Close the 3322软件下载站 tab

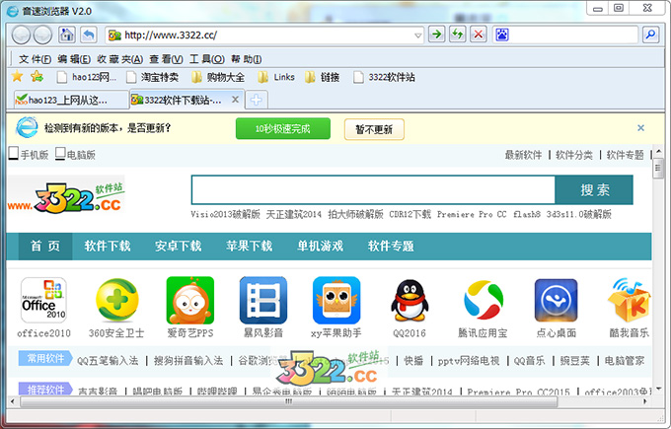235,100
